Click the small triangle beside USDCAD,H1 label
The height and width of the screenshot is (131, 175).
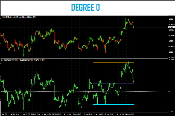coord(1,17)
